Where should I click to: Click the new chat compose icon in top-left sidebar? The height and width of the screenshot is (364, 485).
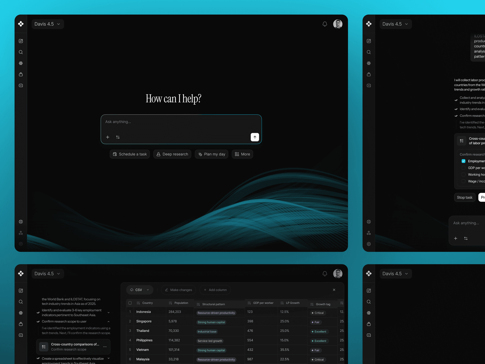tap(21, 41)
